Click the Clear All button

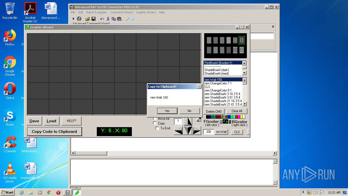point(237,111)
